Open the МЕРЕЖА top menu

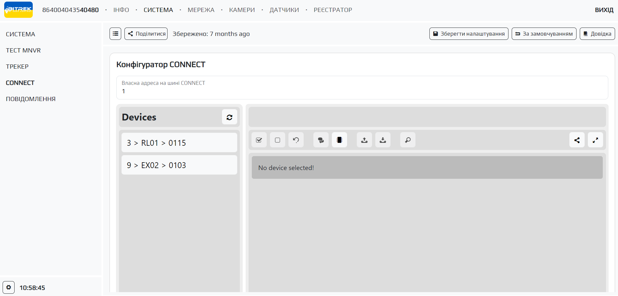[201, 10]
